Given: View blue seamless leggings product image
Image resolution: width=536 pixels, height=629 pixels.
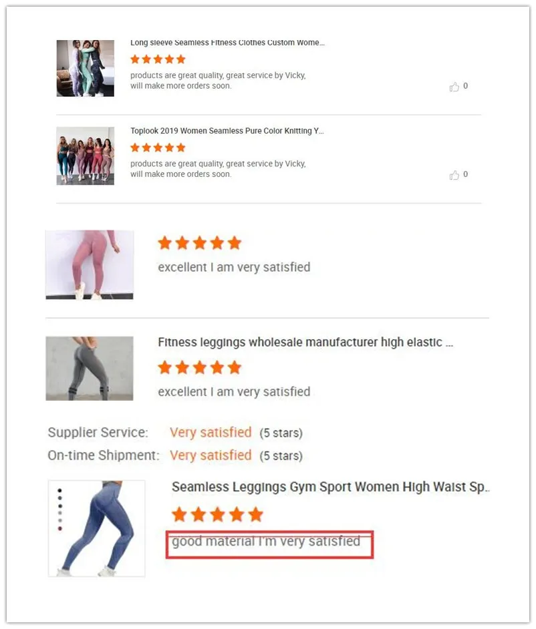Looking at the screenshot, I should click(x=97, y=528).
